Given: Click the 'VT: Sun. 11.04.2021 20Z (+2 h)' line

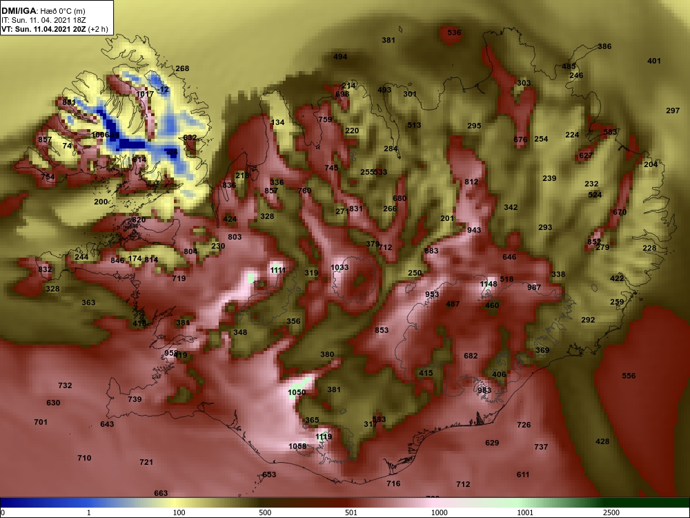Looking at the screenshot, I should point(55,30).
